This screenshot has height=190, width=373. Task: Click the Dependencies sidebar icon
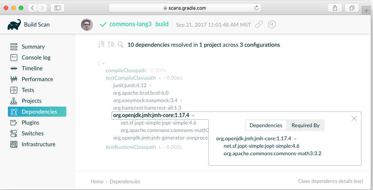tap(14, 112)
